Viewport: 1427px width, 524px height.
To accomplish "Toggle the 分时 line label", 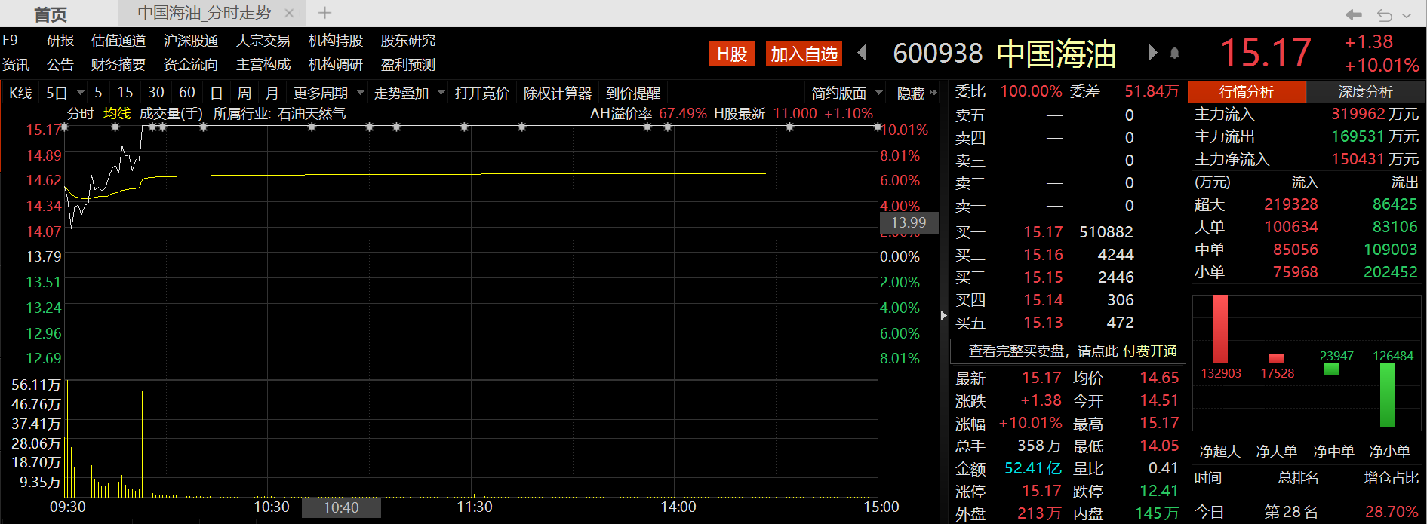I will 81,113.
